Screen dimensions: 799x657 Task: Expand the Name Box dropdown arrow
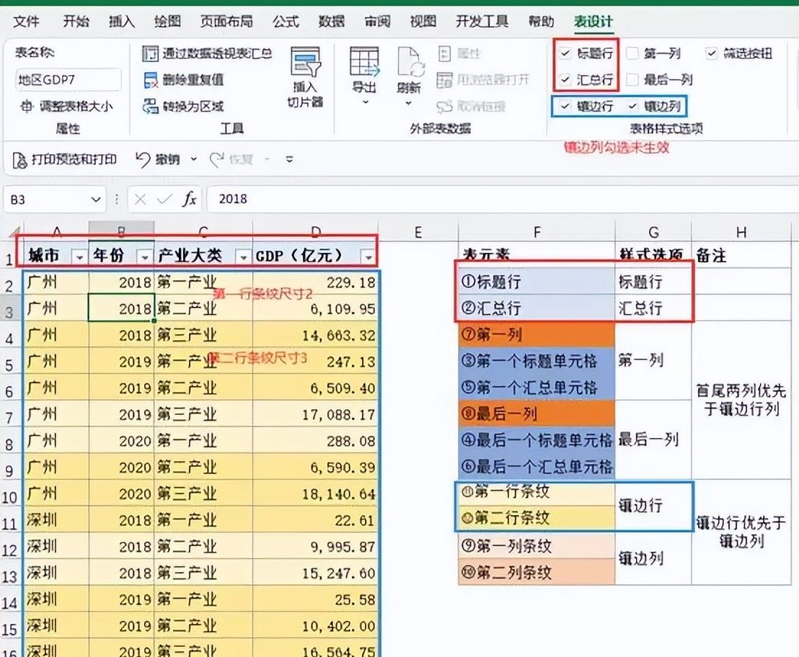(96, 200)
